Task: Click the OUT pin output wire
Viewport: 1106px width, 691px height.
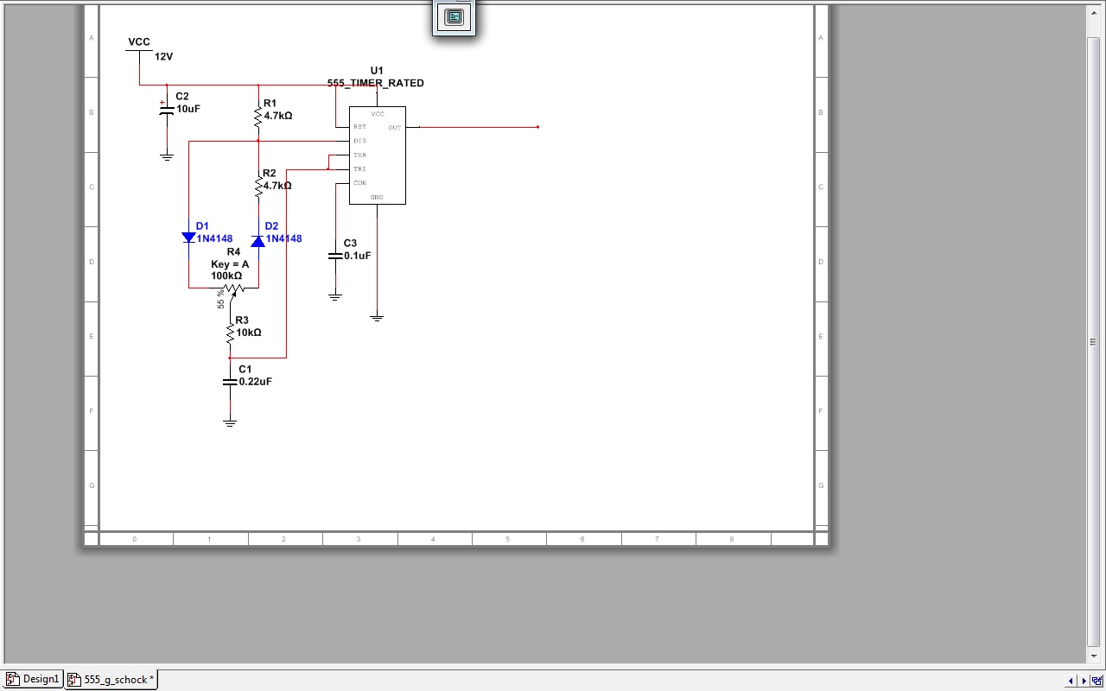Action: pyautogui.click(x=478, y=127)
